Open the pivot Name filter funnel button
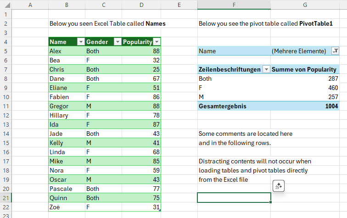The width and height of the screenshot is (347, 218). point(335,51)
